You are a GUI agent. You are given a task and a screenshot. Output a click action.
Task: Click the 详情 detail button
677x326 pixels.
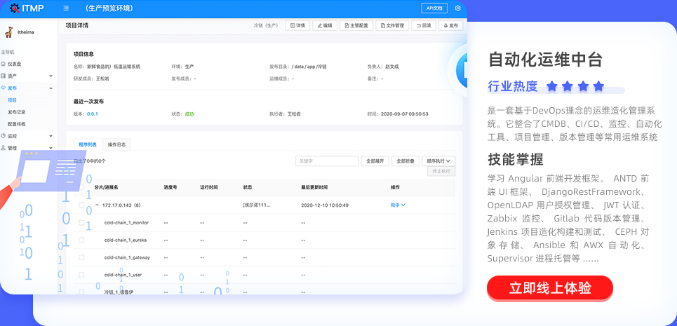(x=297, y=25)
